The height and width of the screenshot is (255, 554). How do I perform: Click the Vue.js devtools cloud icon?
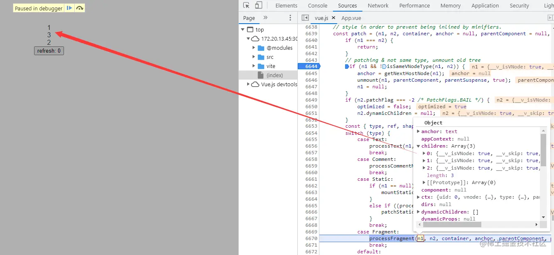coord(255,84)
